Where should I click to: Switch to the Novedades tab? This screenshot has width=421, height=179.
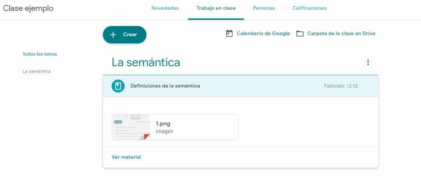165,8
